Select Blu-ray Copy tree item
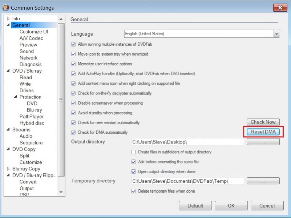 (x=27, y=169)
